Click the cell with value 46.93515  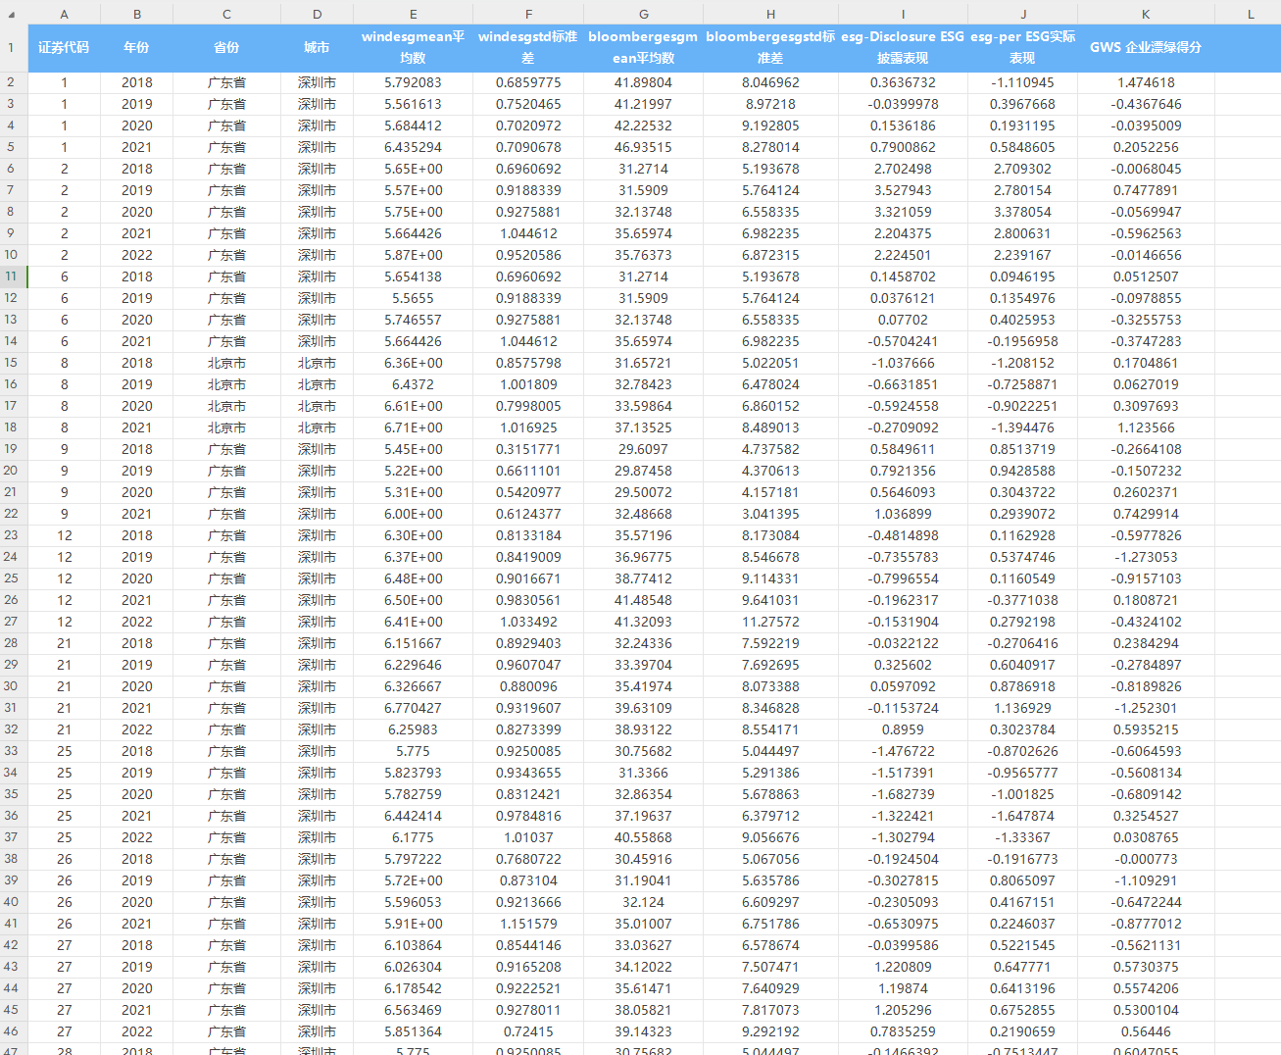tap(644, 147)
